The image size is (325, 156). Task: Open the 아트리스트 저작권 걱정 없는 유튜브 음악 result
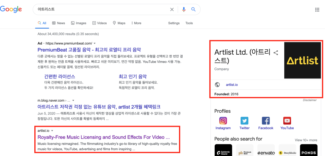pyautogui.click(x=99, y=107)
